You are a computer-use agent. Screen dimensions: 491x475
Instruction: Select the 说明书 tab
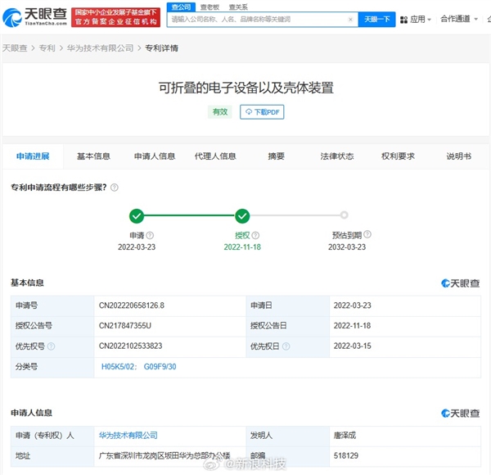click(458, 156)
